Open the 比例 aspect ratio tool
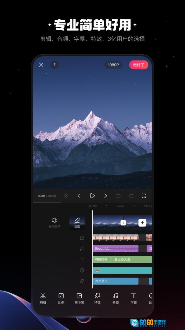 (x=61, y=298)
